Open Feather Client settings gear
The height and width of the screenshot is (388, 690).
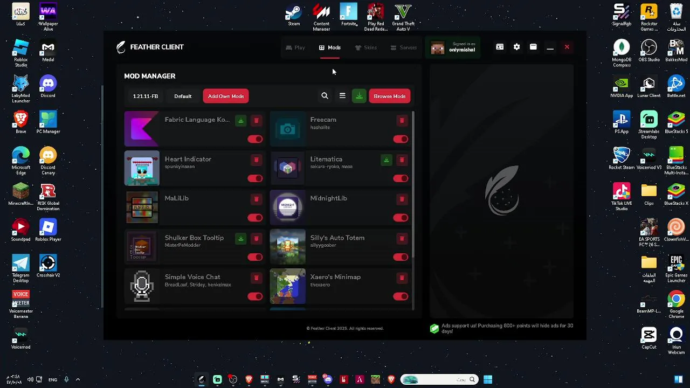click(516, 47)
